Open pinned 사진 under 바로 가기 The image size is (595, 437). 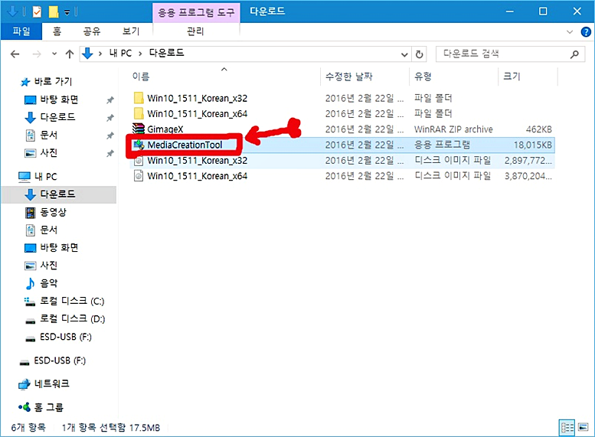[48, 153]
